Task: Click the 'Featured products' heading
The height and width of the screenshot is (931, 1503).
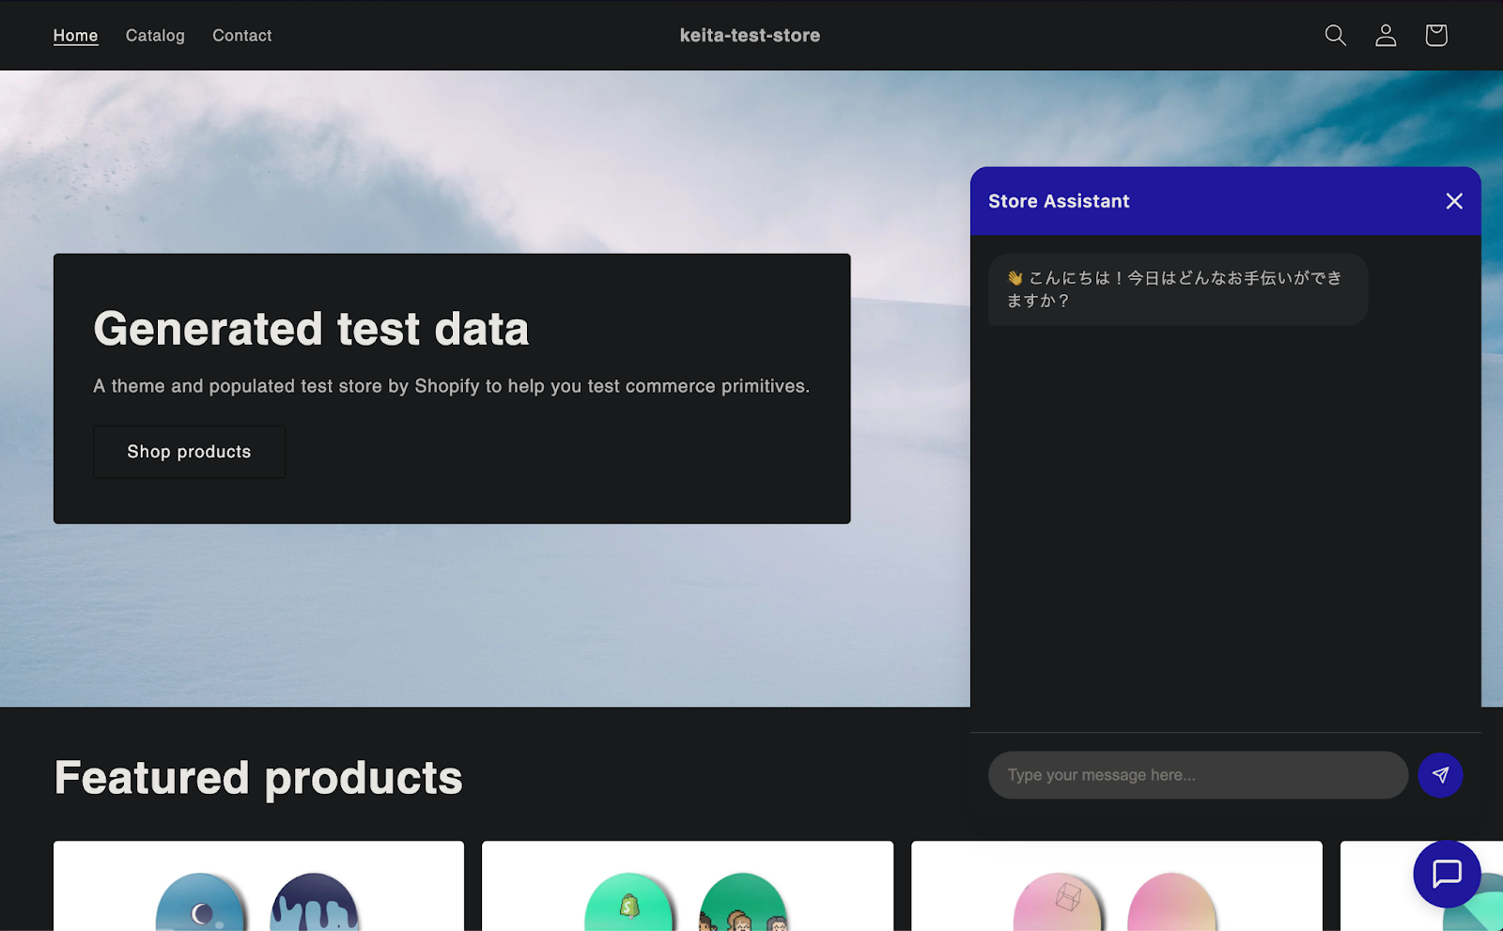Action: point(258,778)
